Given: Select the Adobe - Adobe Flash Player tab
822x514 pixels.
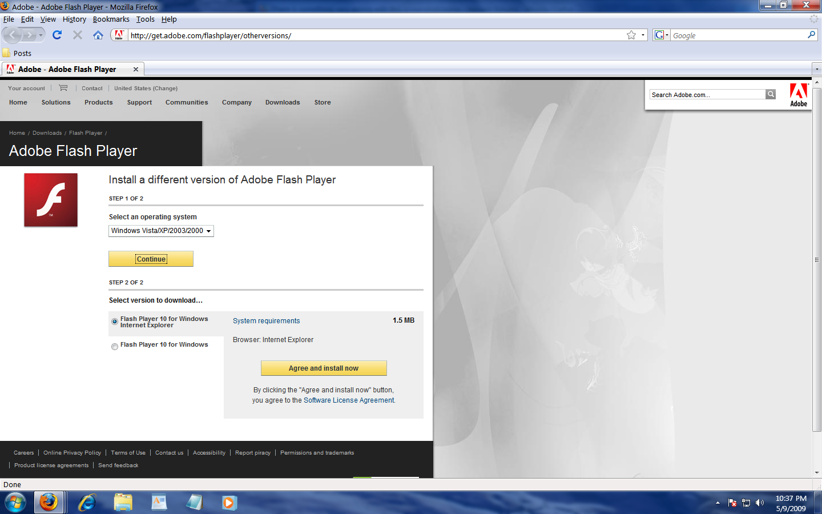Looking at the screenshot, I should tap(72, 69).
